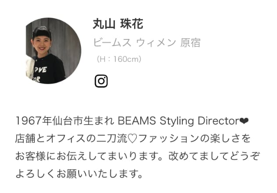Click the BEAMS Styling Director text
This screenshot has height=193, width=277.
(x=179, y=121)
